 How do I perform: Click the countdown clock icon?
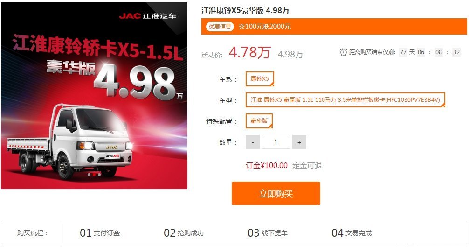coord(344,52)
